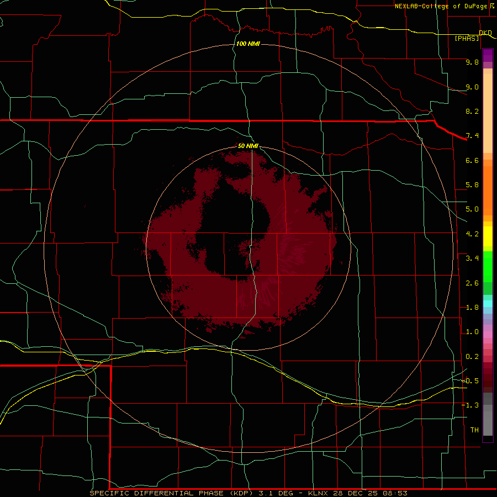This screenshot has height=497, width=497.
Task: Click the TH threshold label on scale
Action: pyautogui.click(x=474, y=430)
